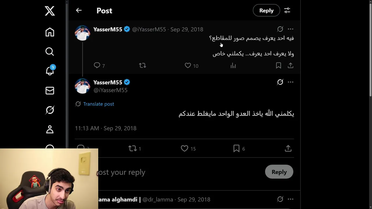The height and width of the screenshot is (209, 372).
Task: Bookmark the main post with 6 bookmarks
Action: 239,149
